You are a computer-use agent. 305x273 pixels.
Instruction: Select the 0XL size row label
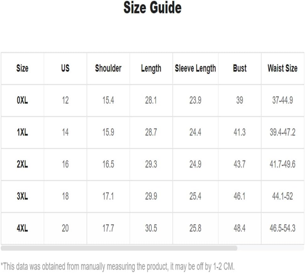22,100
